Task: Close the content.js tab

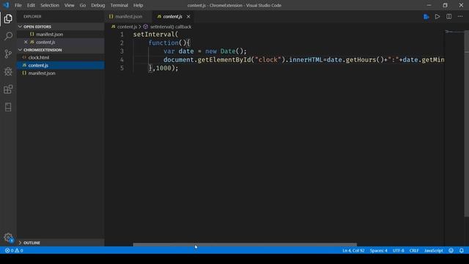Action: 188,17
